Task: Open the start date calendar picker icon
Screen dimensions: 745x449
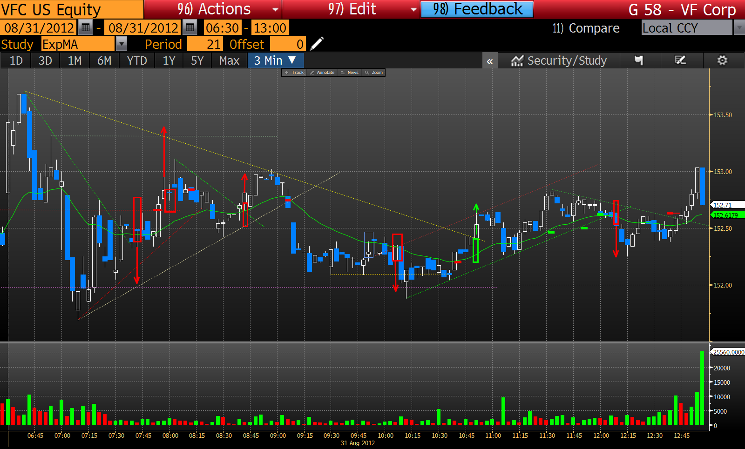Action: (85, 28)
